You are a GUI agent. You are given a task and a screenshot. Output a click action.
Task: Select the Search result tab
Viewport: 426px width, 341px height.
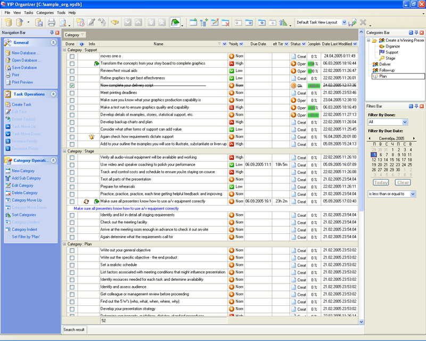click(x=74, y=330)
